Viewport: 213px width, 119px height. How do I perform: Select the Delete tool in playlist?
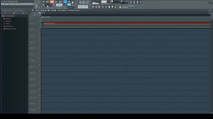click(41, 10)
